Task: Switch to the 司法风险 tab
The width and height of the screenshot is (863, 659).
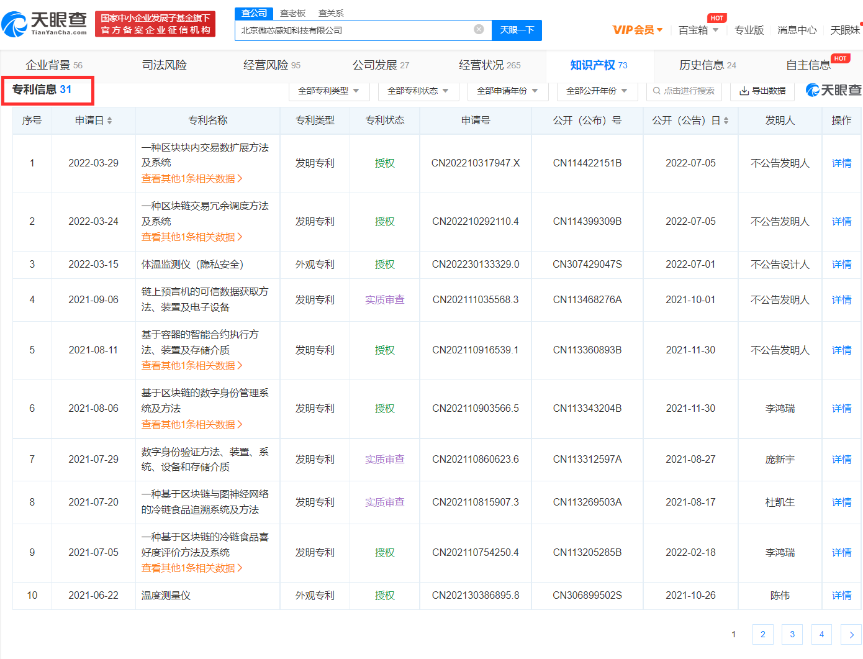Action: 165,65
